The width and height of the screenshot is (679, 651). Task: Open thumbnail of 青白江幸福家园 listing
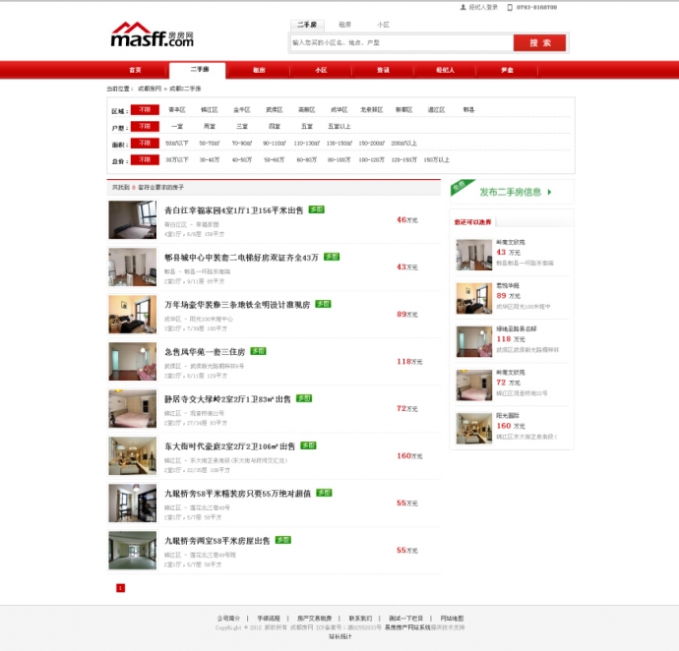(133, 220)
